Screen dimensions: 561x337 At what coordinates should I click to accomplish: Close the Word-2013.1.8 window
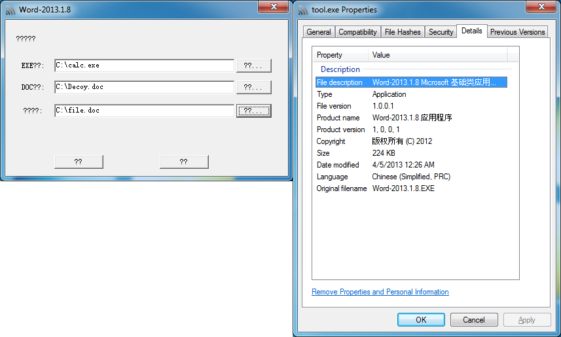coord(274,7)
